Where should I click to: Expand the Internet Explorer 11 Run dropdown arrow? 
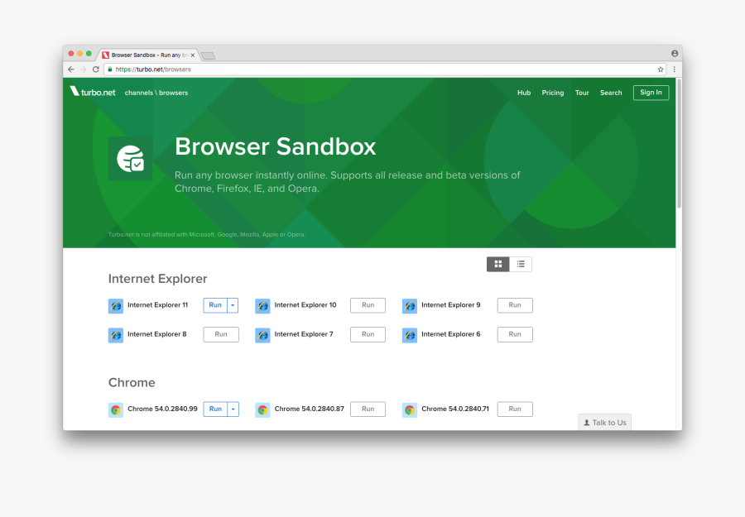[233, 305]
